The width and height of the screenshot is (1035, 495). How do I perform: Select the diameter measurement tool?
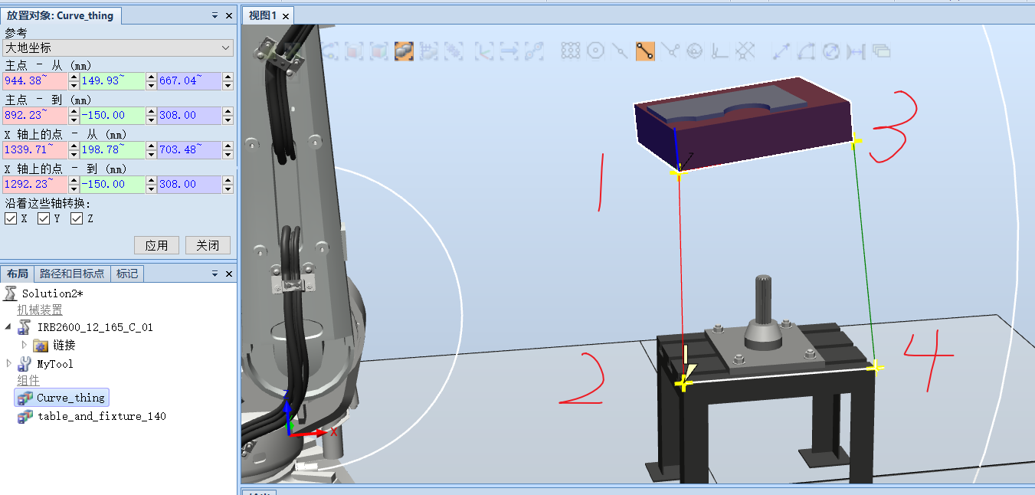[x=830, y=51]
